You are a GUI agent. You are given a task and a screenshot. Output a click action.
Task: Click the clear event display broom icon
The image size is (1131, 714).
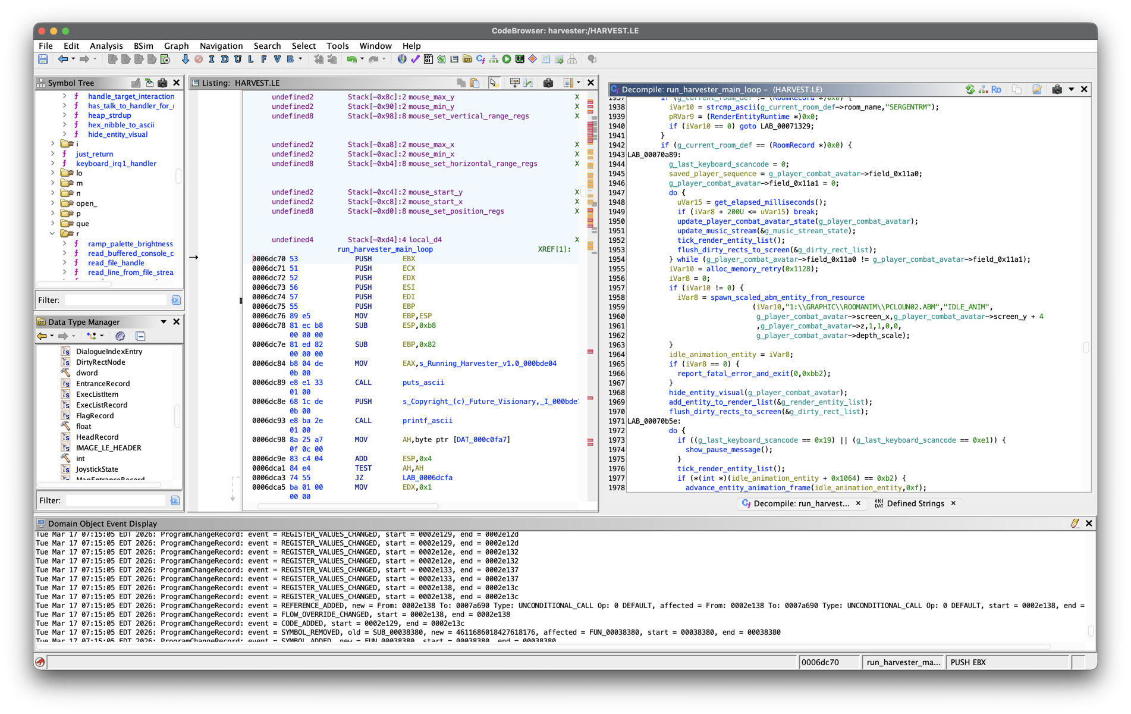pos(1075,523)
